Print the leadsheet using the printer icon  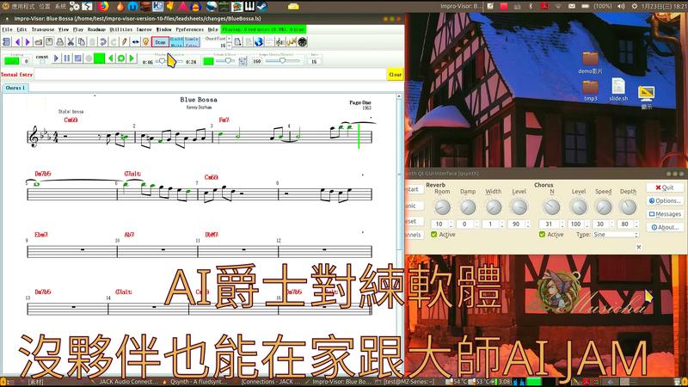coord(60,41)
